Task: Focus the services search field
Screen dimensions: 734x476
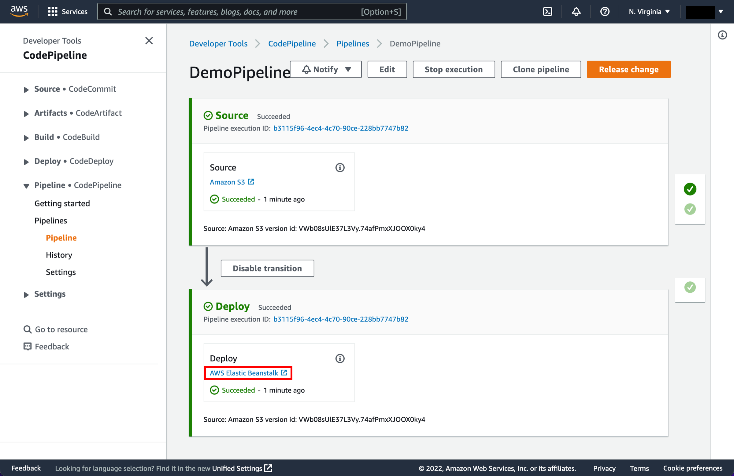Action: point(252,12)
